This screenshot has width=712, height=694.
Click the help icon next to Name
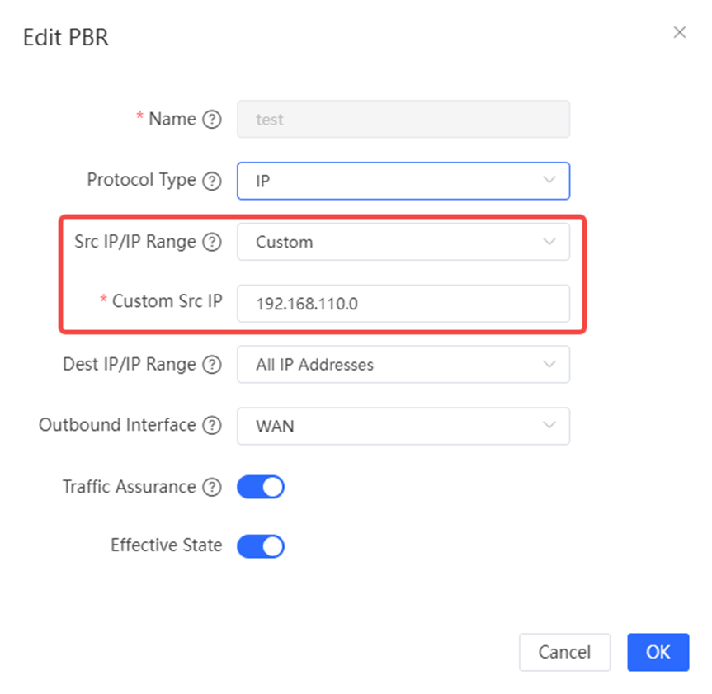point(211,120)
